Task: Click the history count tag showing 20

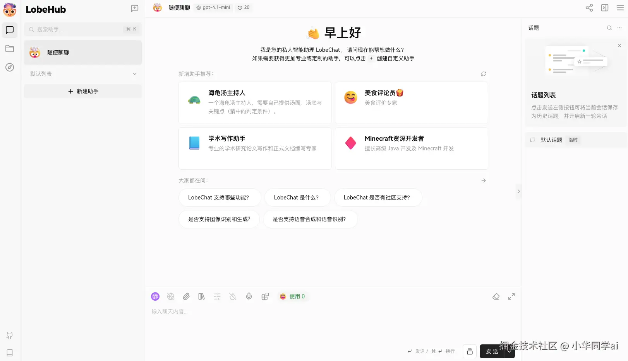Action: pyautogui.click(x=244, y=8)
